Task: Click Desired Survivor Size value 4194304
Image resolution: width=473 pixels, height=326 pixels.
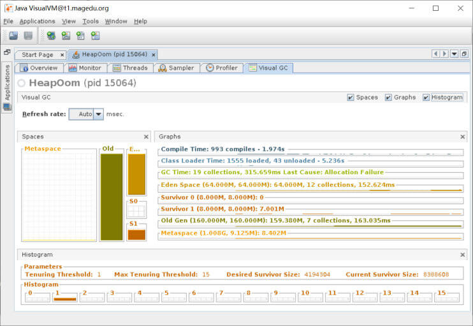Action: tap(317, 274)
